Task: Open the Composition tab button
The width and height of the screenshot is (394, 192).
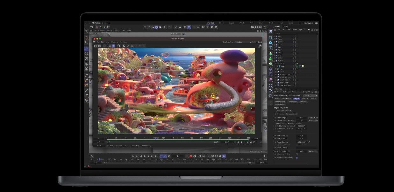Action: click(x=292, y=102)
